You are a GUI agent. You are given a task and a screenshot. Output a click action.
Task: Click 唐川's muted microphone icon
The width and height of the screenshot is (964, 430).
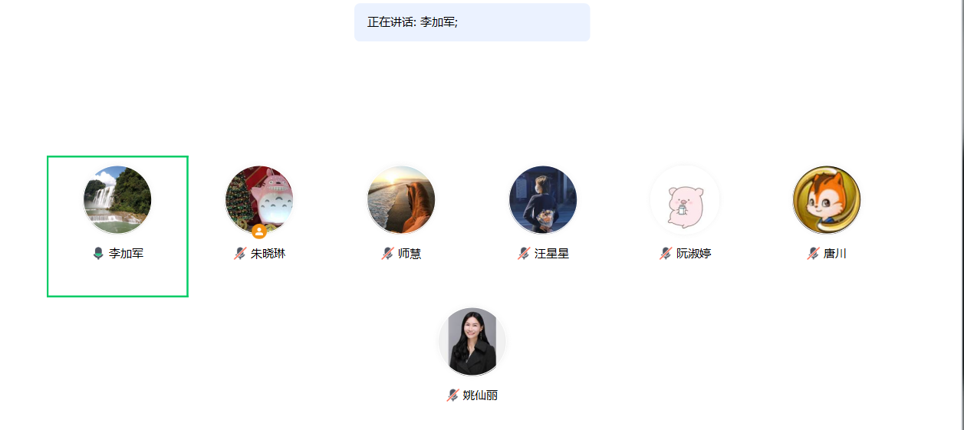[x=813, y=254]
